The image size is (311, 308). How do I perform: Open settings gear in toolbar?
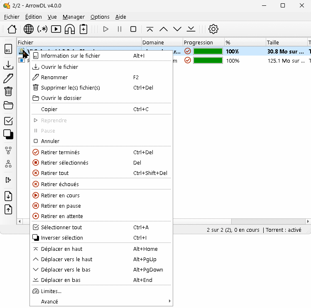pyautogui.click(x=213, y=29)
